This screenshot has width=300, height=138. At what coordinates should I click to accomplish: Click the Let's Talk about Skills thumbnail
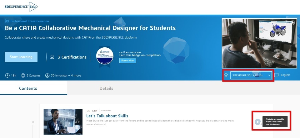[x=63, y=121]
